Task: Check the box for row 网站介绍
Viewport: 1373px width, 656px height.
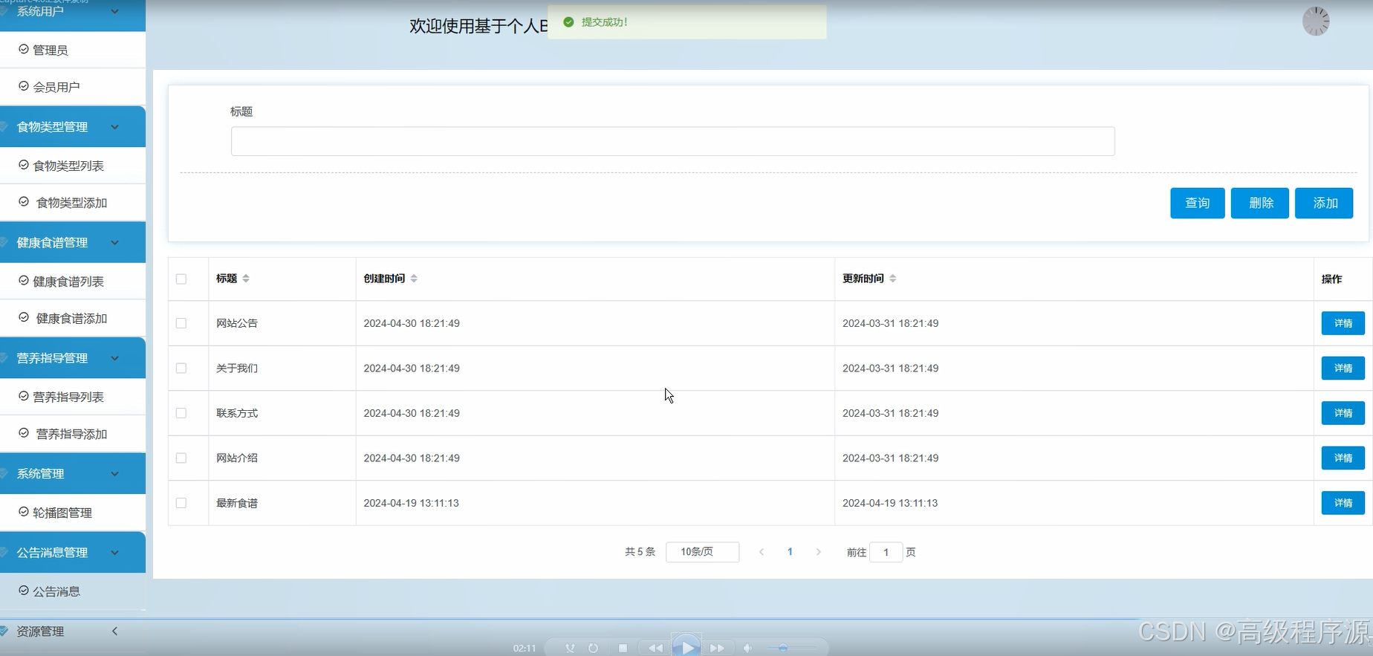Action: tap(181, 458)
